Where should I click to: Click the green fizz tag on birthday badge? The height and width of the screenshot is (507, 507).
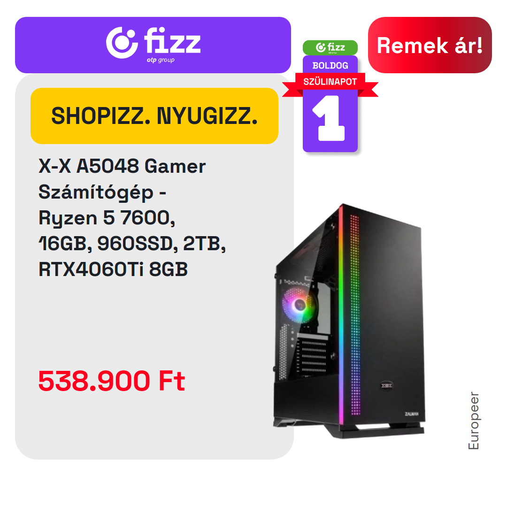(330, 47)
